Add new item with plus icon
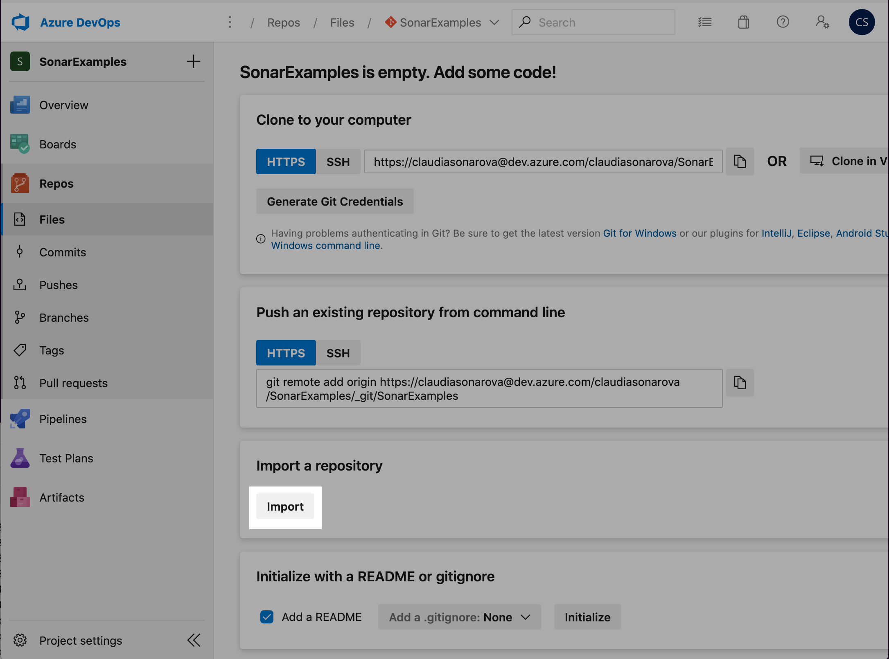 click(194, 62)
